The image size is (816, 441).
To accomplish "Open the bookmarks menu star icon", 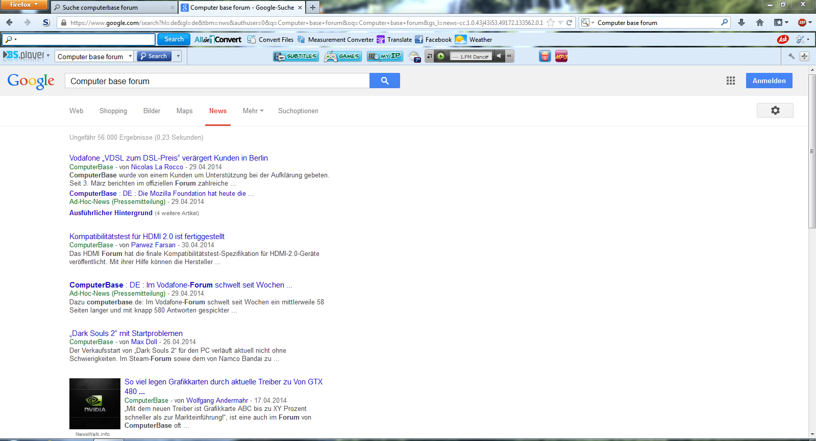I will coord(779,22).
